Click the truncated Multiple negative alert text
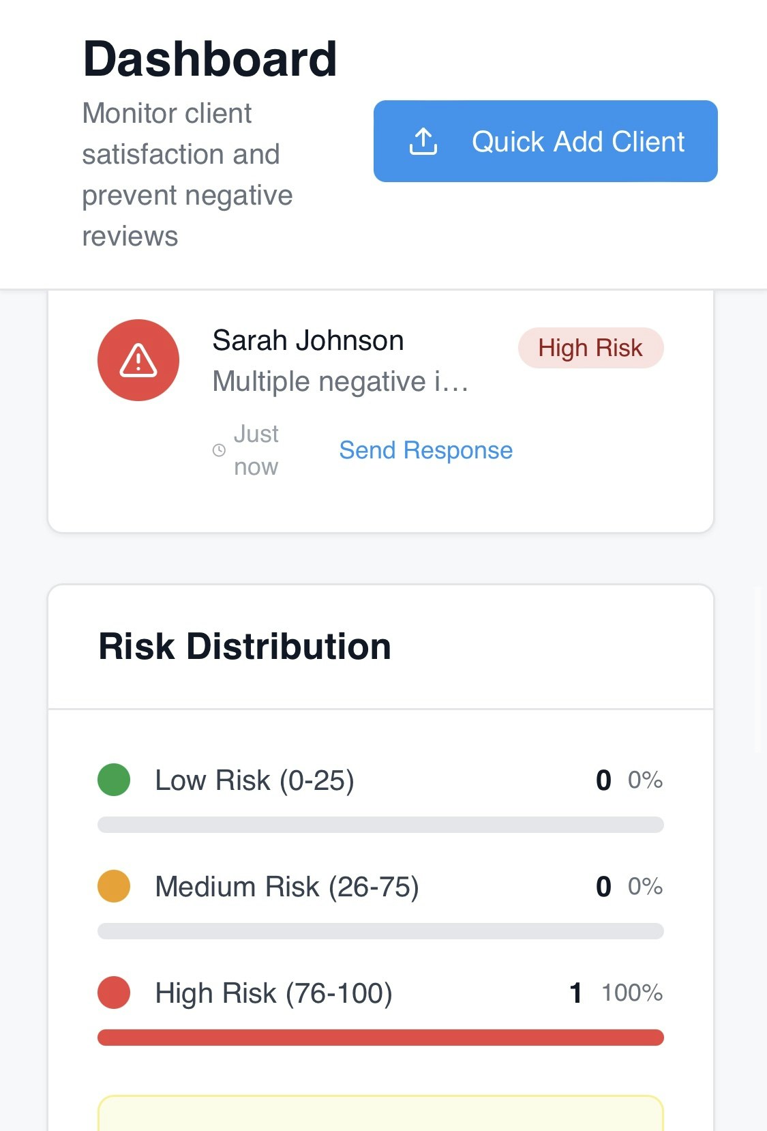767x1131 pixels. coord(340,381)
